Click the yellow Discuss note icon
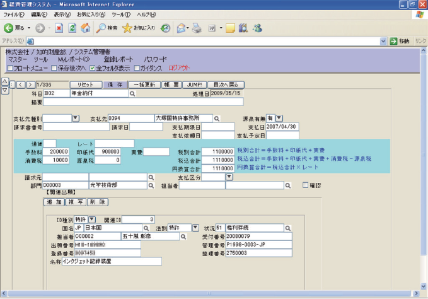Image resolution: width=428 pixels, height=299 pixels. 230,28
